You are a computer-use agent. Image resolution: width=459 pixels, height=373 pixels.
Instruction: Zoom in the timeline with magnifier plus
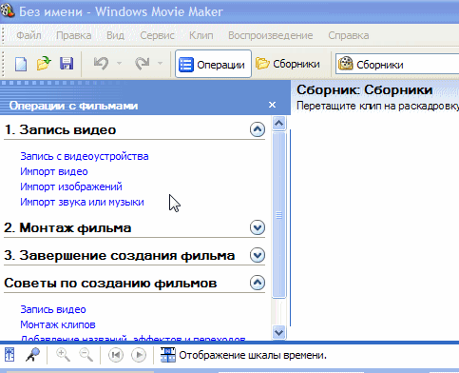pos(63,355)
